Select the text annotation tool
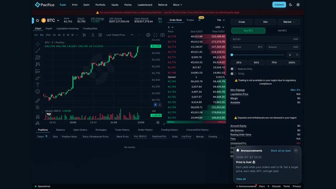336x189 pixels. coord(38,85)
